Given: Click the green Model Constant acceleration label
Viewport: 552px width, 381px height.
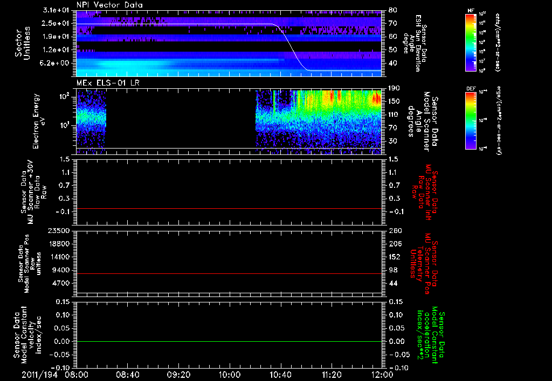Looking at the screenshot, I should tap(431, 334).
